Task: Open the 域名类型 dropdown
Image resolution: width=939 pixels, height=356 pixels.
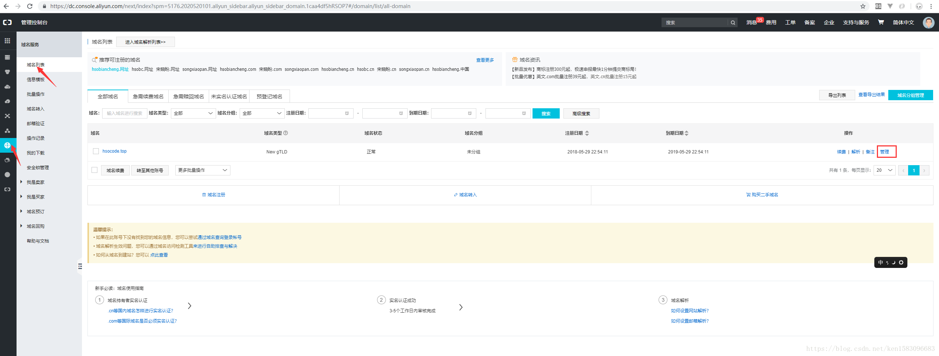Action: pyautogui.click(x=193, y=113)
